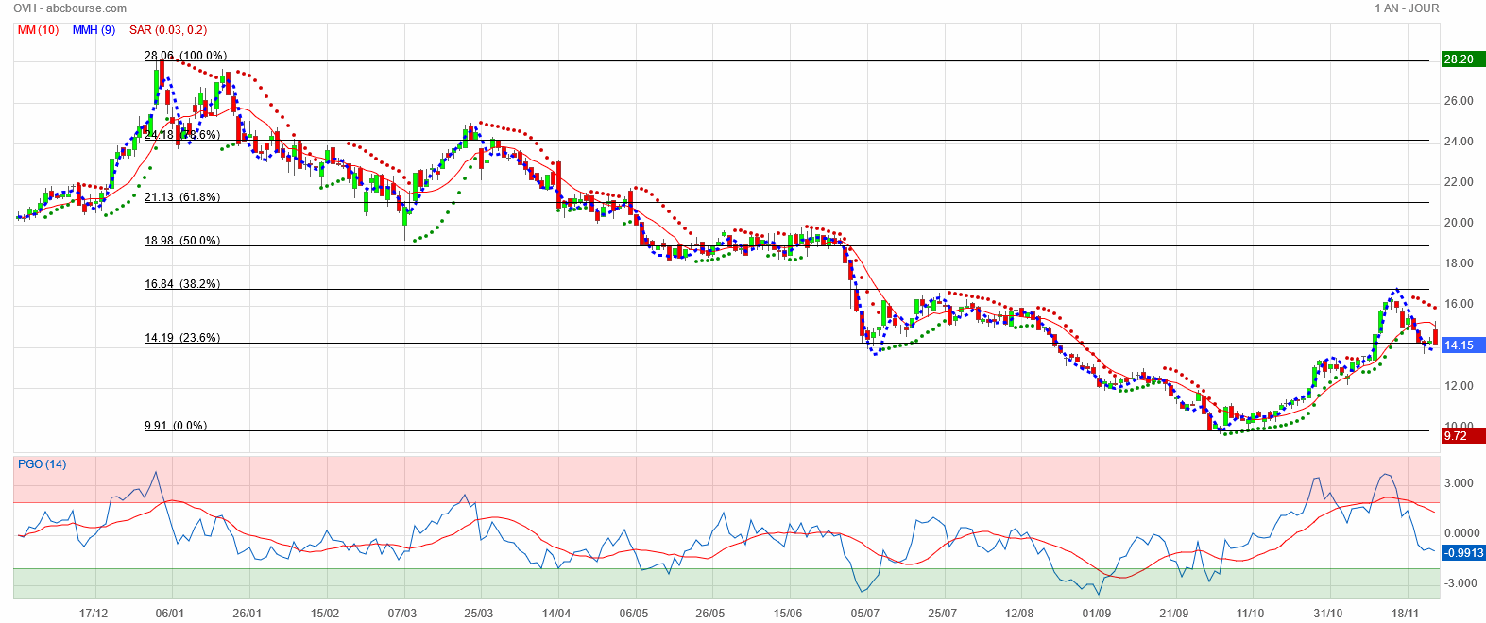Click the 14.19 (23.6%) Fibonacci label

click(x=182, y=338)
